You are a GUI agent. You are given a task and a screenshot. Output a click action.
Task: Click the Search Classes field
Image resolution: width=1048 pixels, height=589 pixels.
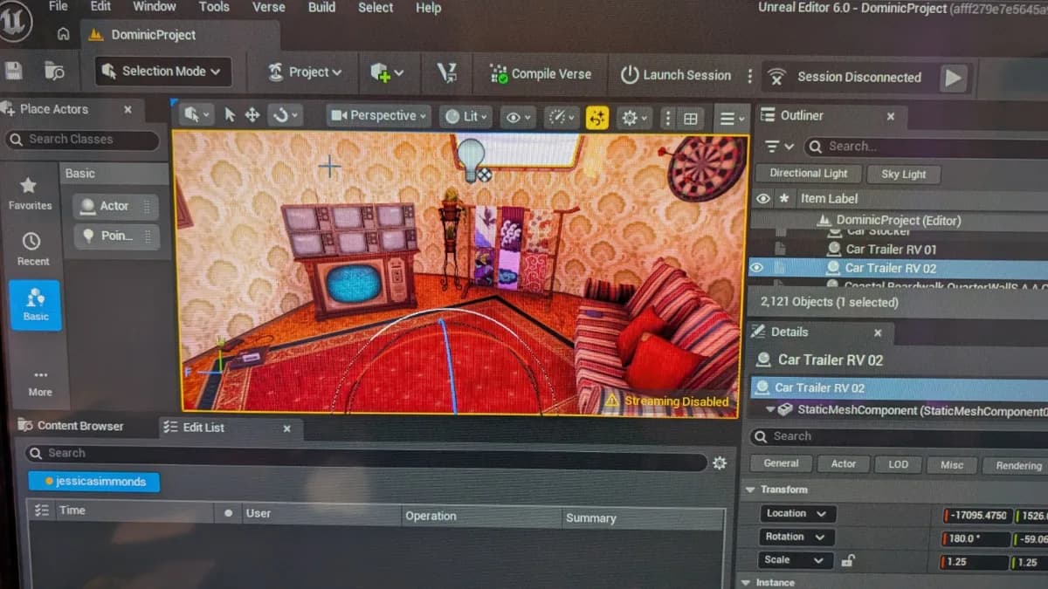(x=83, y=140)
